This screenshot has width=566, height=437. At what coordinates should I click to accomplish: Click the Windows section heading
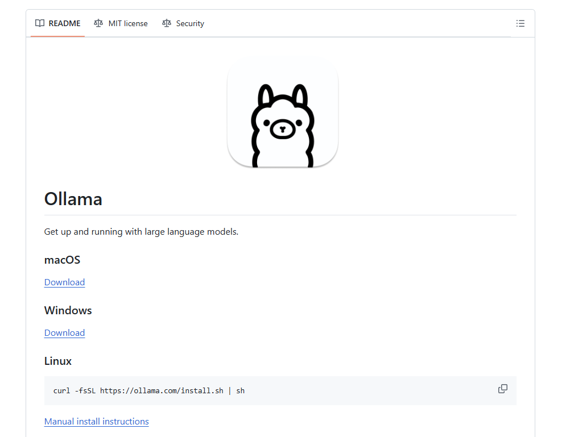(x=68, y=311)
